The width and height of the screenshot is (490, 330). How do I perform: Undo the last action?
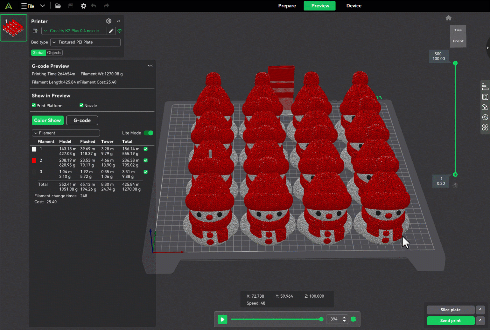[94, 6]
